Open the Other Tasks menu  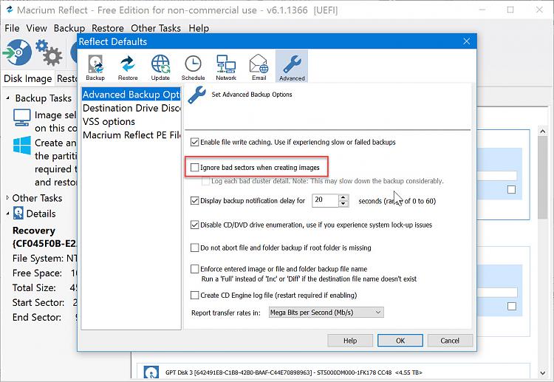pyautogui.click(x=155, y=28)
